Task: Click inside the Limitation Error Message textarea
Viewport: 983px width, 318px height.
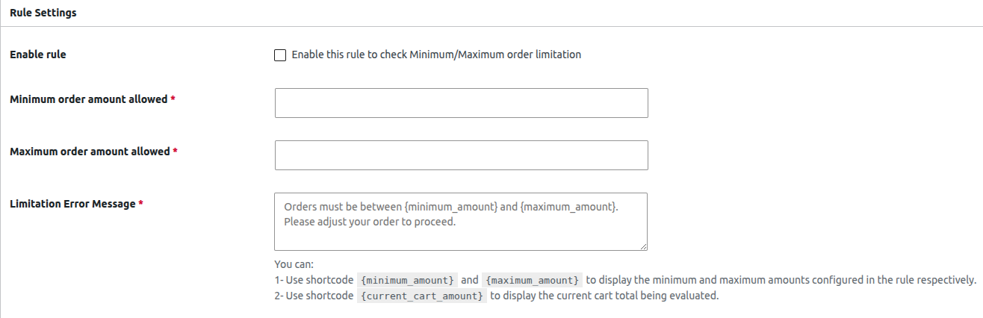Action: (461, 222)
